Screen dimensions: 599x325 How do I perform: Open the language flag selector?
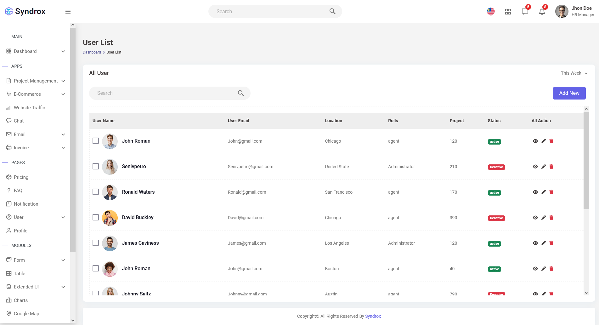491,12
